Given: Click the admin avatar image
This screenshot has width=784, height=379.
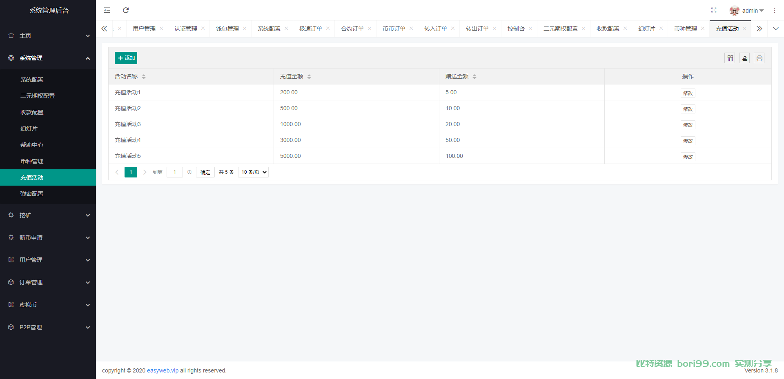Looking at the screenshot, I should 735,11.
